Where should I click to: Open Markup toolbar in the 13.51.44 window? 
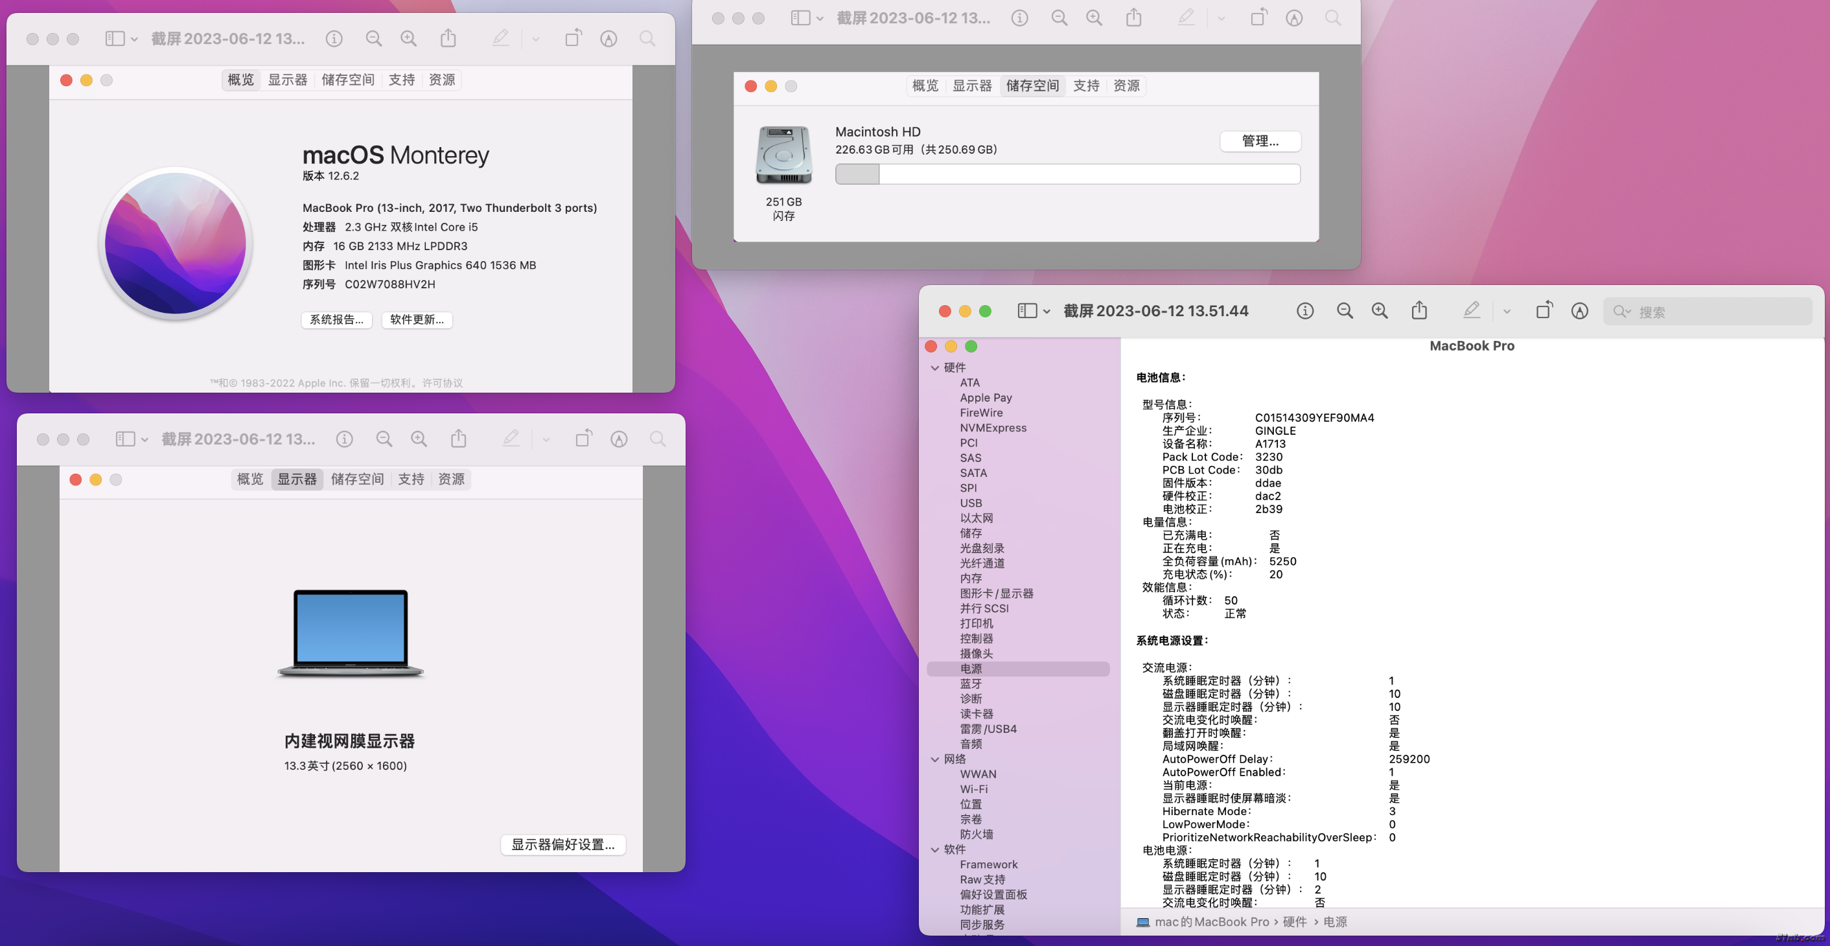(1579, 311)
